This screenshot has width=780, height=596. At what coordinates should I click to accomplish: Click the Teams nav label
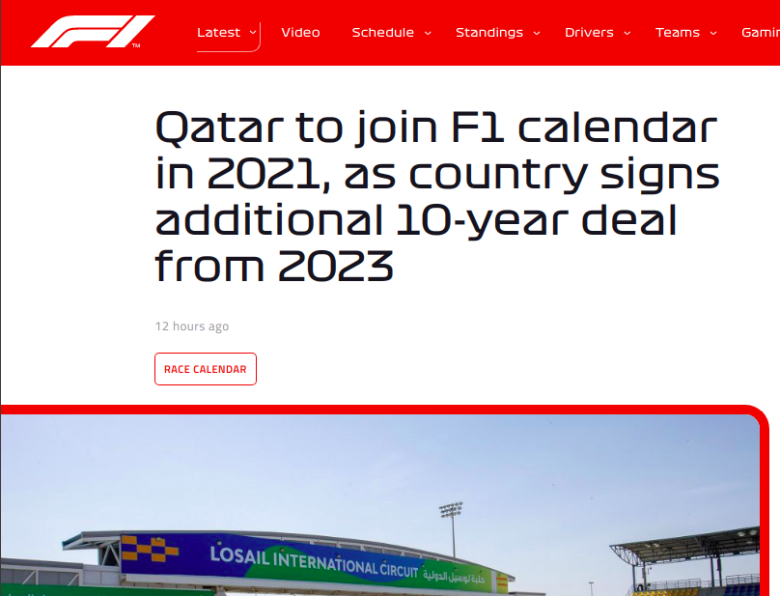[x=678, y=33]
